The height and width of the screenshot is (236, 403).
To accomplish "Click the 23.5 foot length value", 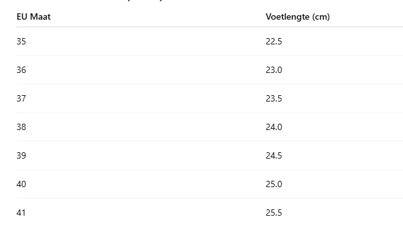I will (x=274, y=98).
